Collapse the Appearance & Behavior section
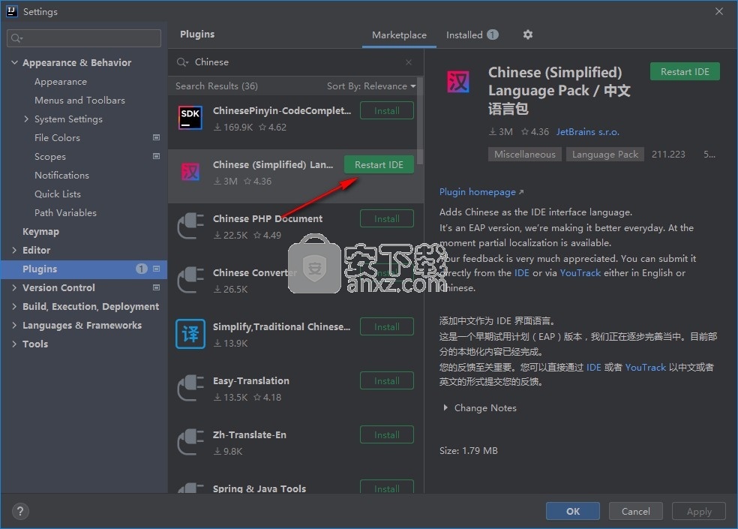Screen dimensions: 738x529 [x=14, y=62]
